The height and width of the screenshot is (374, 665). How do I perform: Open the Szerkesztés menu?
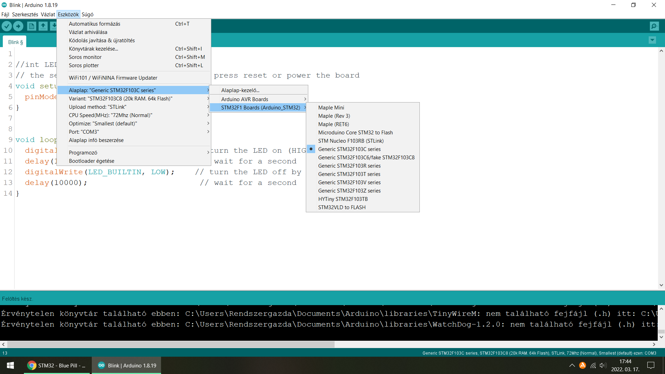pyautogui.click(x=25, y=15)
